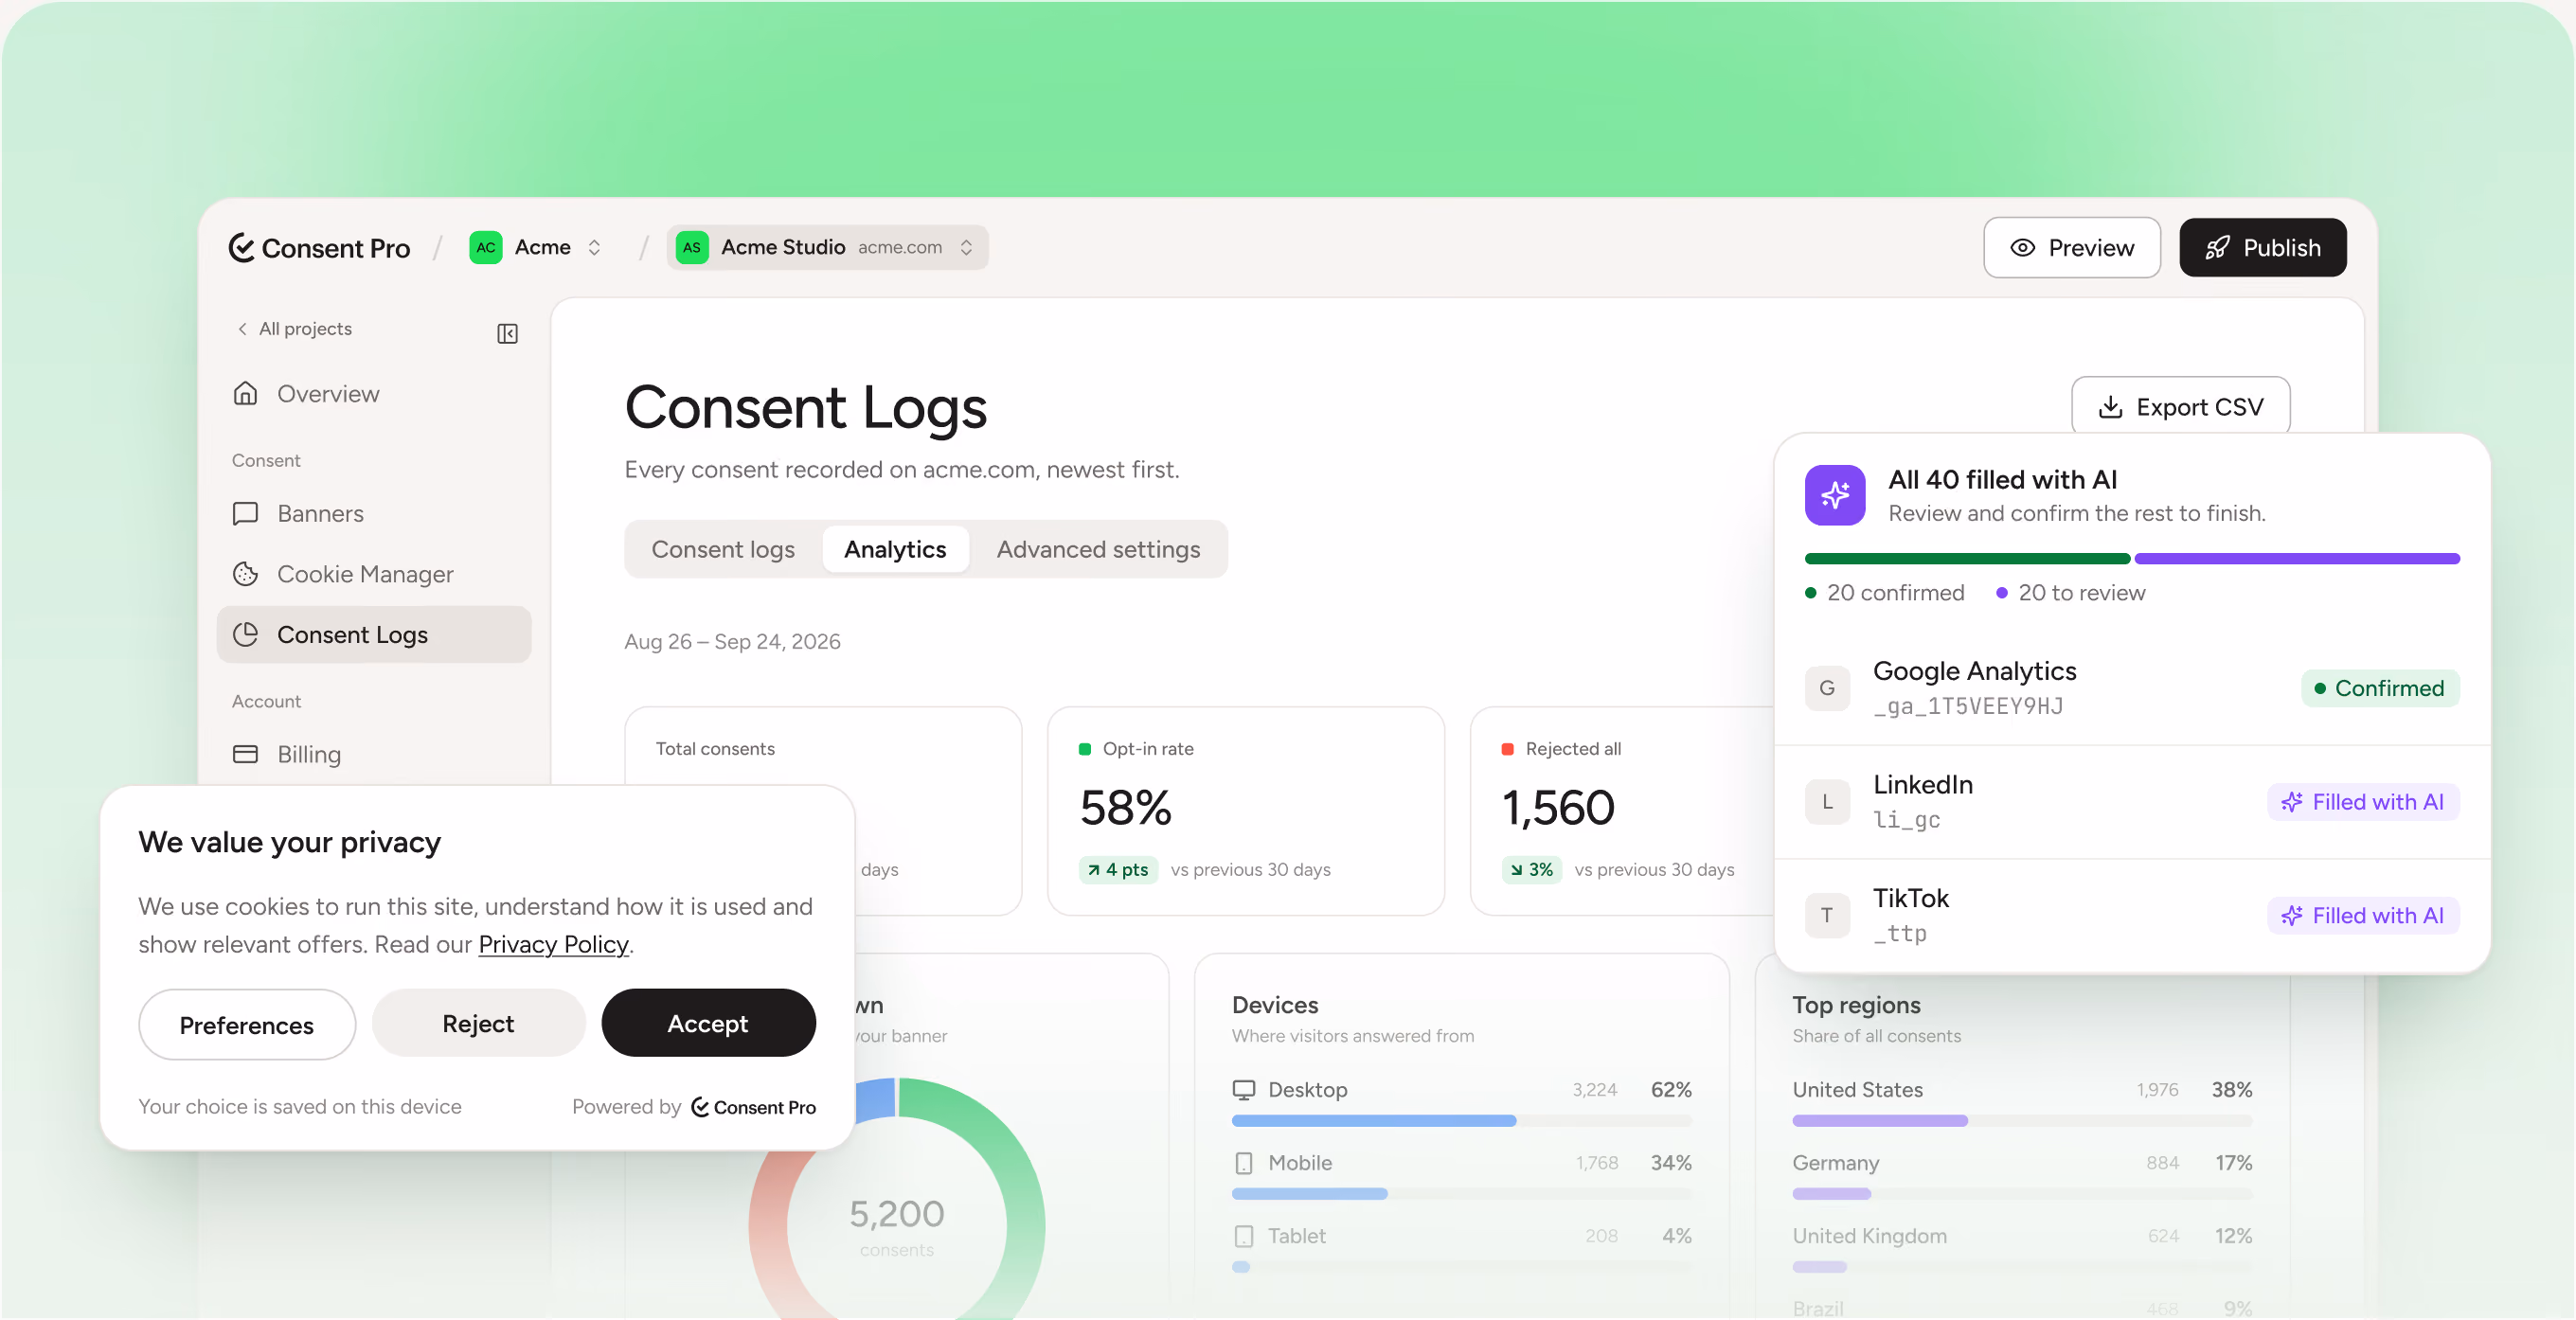Open Advanced settings tab
This screenshot has width=2576, height=1320.
[1098, 549]
